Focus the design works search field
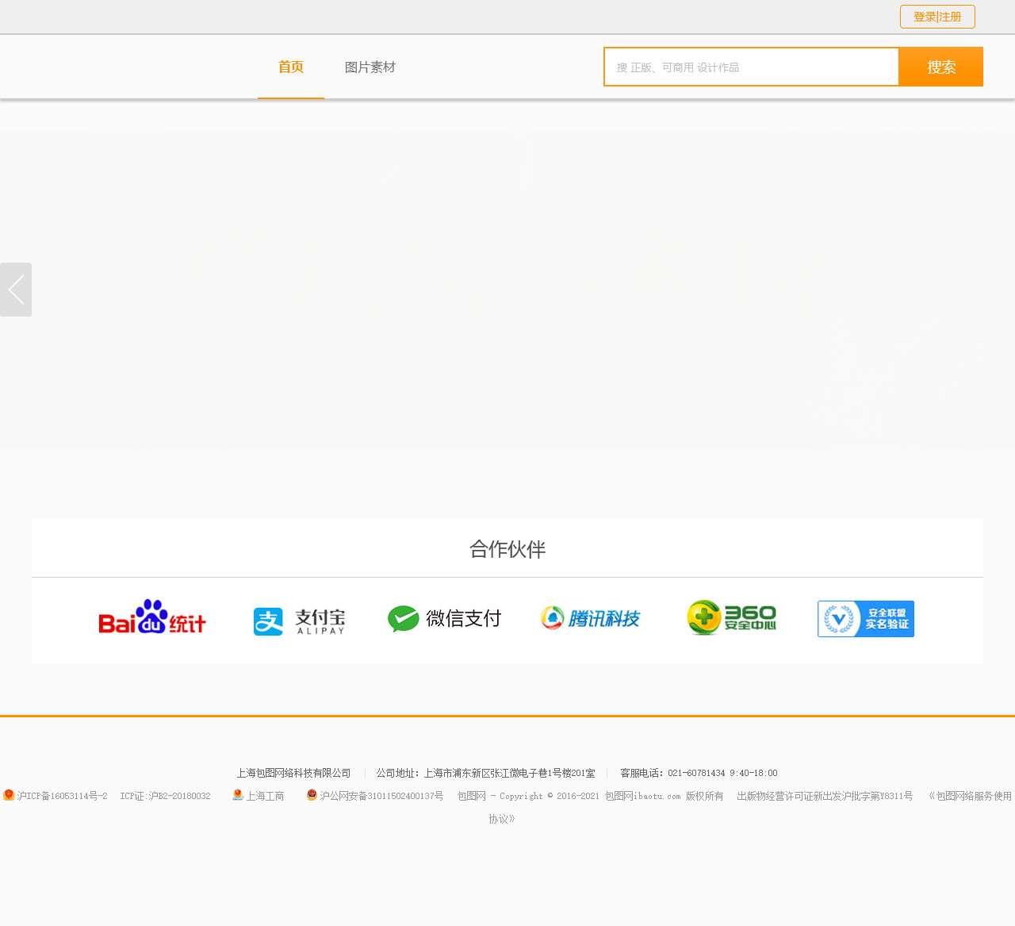 pyautogui.click(x=751, y=67)
